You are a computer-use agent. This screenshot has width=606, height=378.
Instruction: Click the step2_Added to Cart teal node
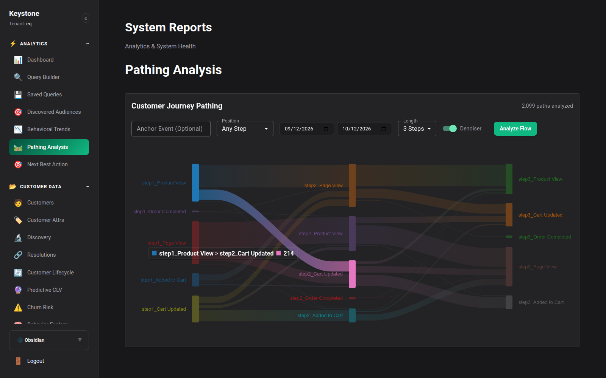click(x=352, y=315)
